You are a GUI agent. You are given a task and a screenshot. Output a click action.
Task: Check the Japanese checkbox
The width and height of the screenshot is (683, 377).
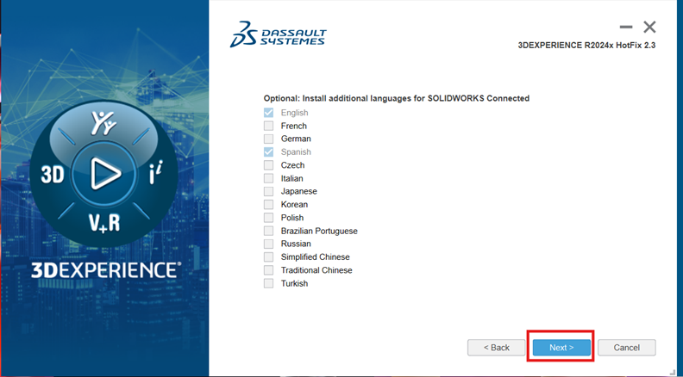(269, 191)
